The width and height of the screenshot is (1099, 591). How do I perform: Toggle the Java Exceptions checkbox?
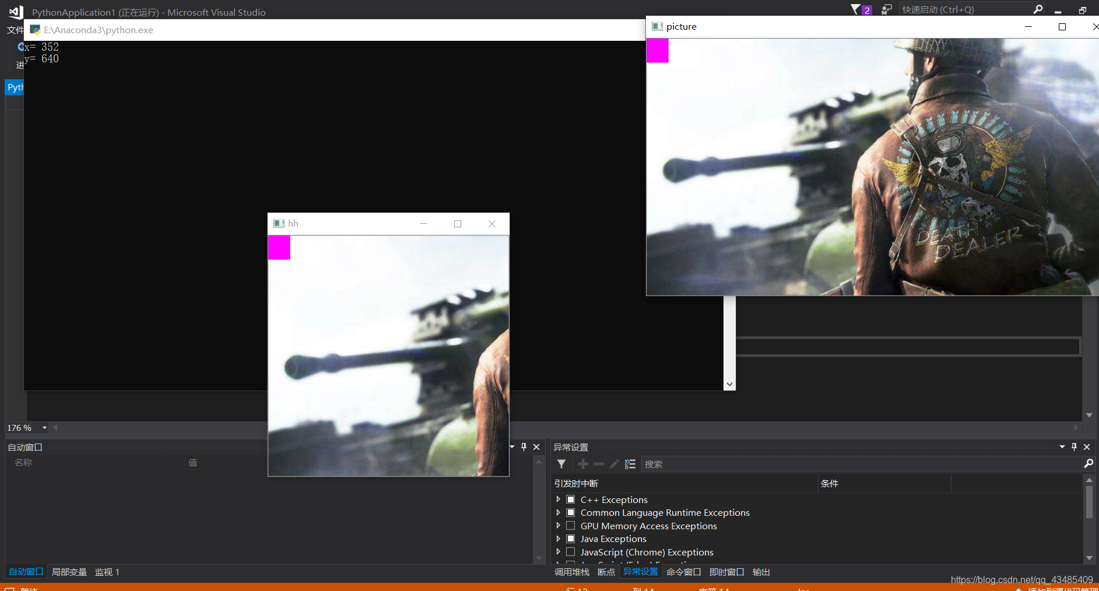click(571, 539)
